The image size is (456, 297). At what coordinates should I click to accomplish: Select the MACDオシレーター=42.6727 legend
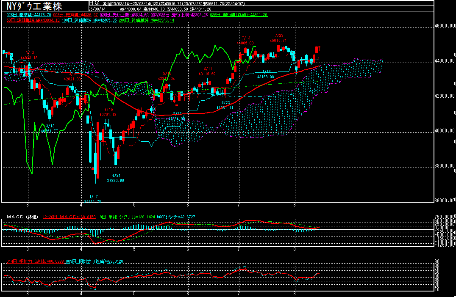coord(176,217)
